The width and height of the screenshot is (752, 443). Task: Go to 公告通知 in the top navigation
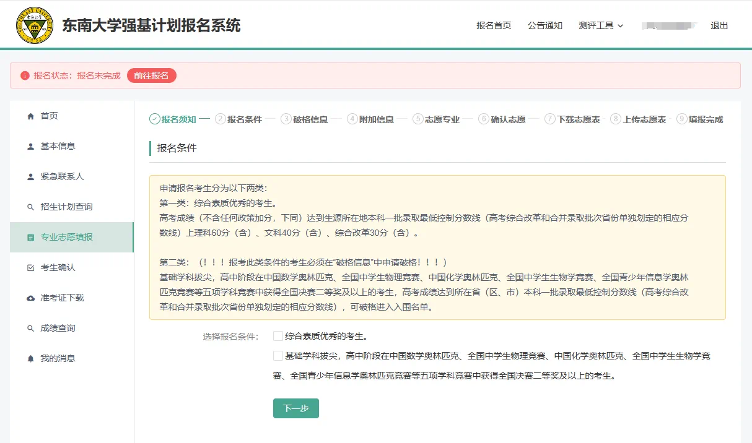point(544,26)
